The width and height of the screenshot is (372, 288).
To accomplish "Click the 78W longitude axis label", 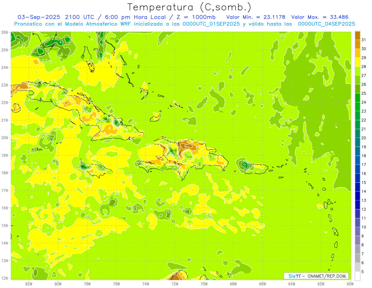I will click(x=87, y=284).
